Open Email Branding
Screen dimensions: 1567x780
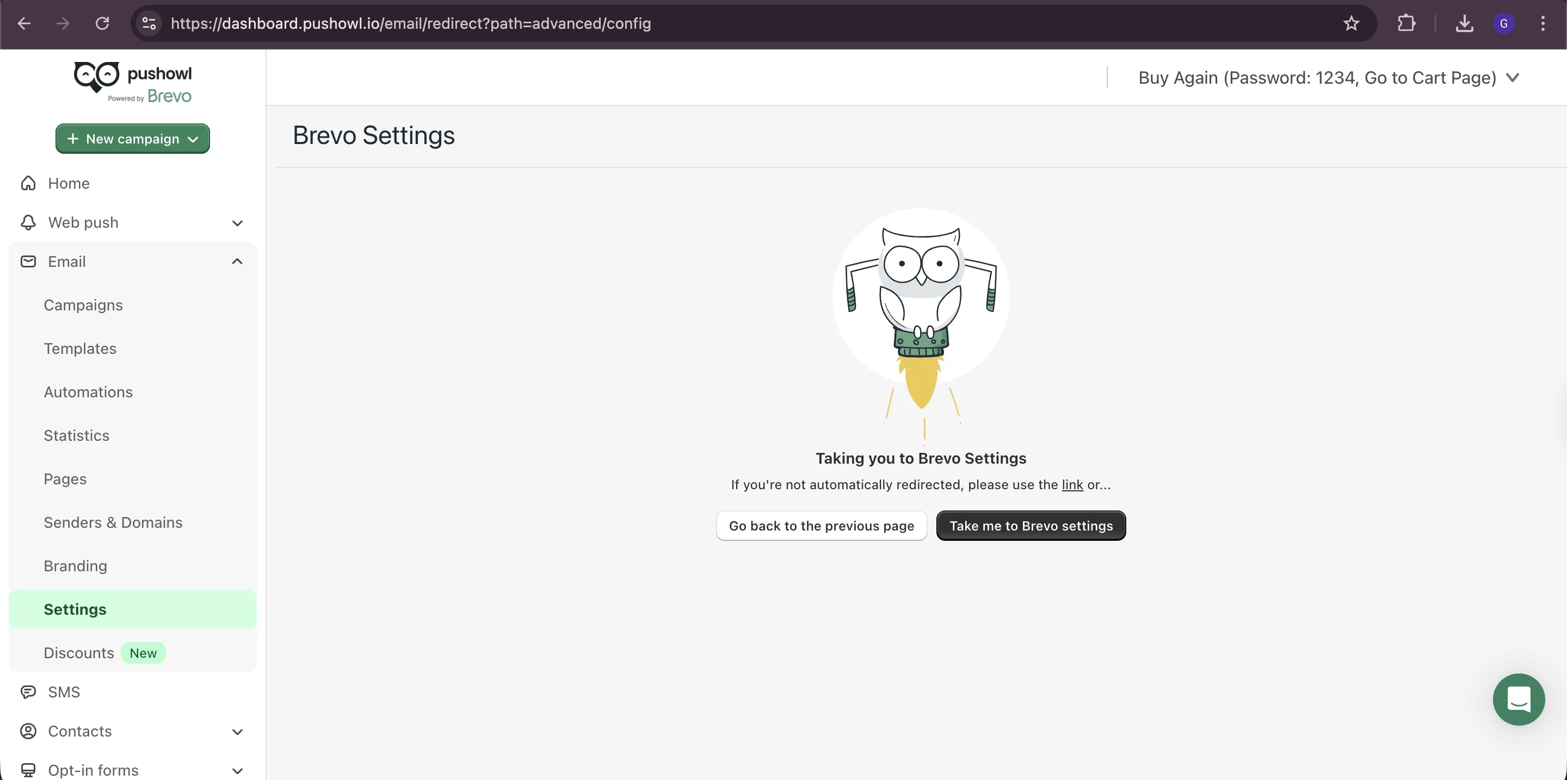pos(76,566)
